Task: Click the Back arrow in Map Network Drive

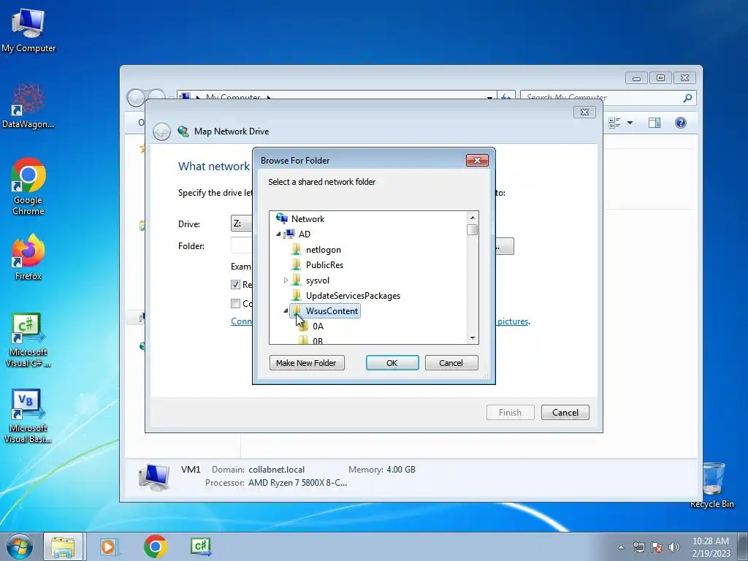Action: tap(161, 131)
